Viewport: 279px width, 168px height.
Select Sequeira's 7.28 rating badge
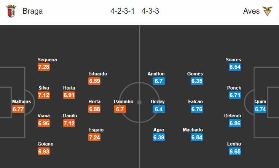click(44, 67)
